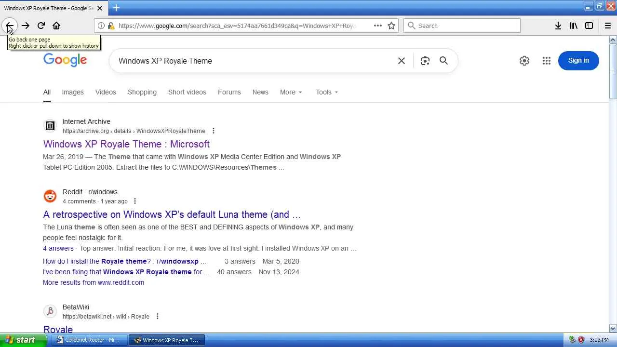Open Google quick settings gear
This screenshot has height=347, width=617.
click(x=524, y=61)
